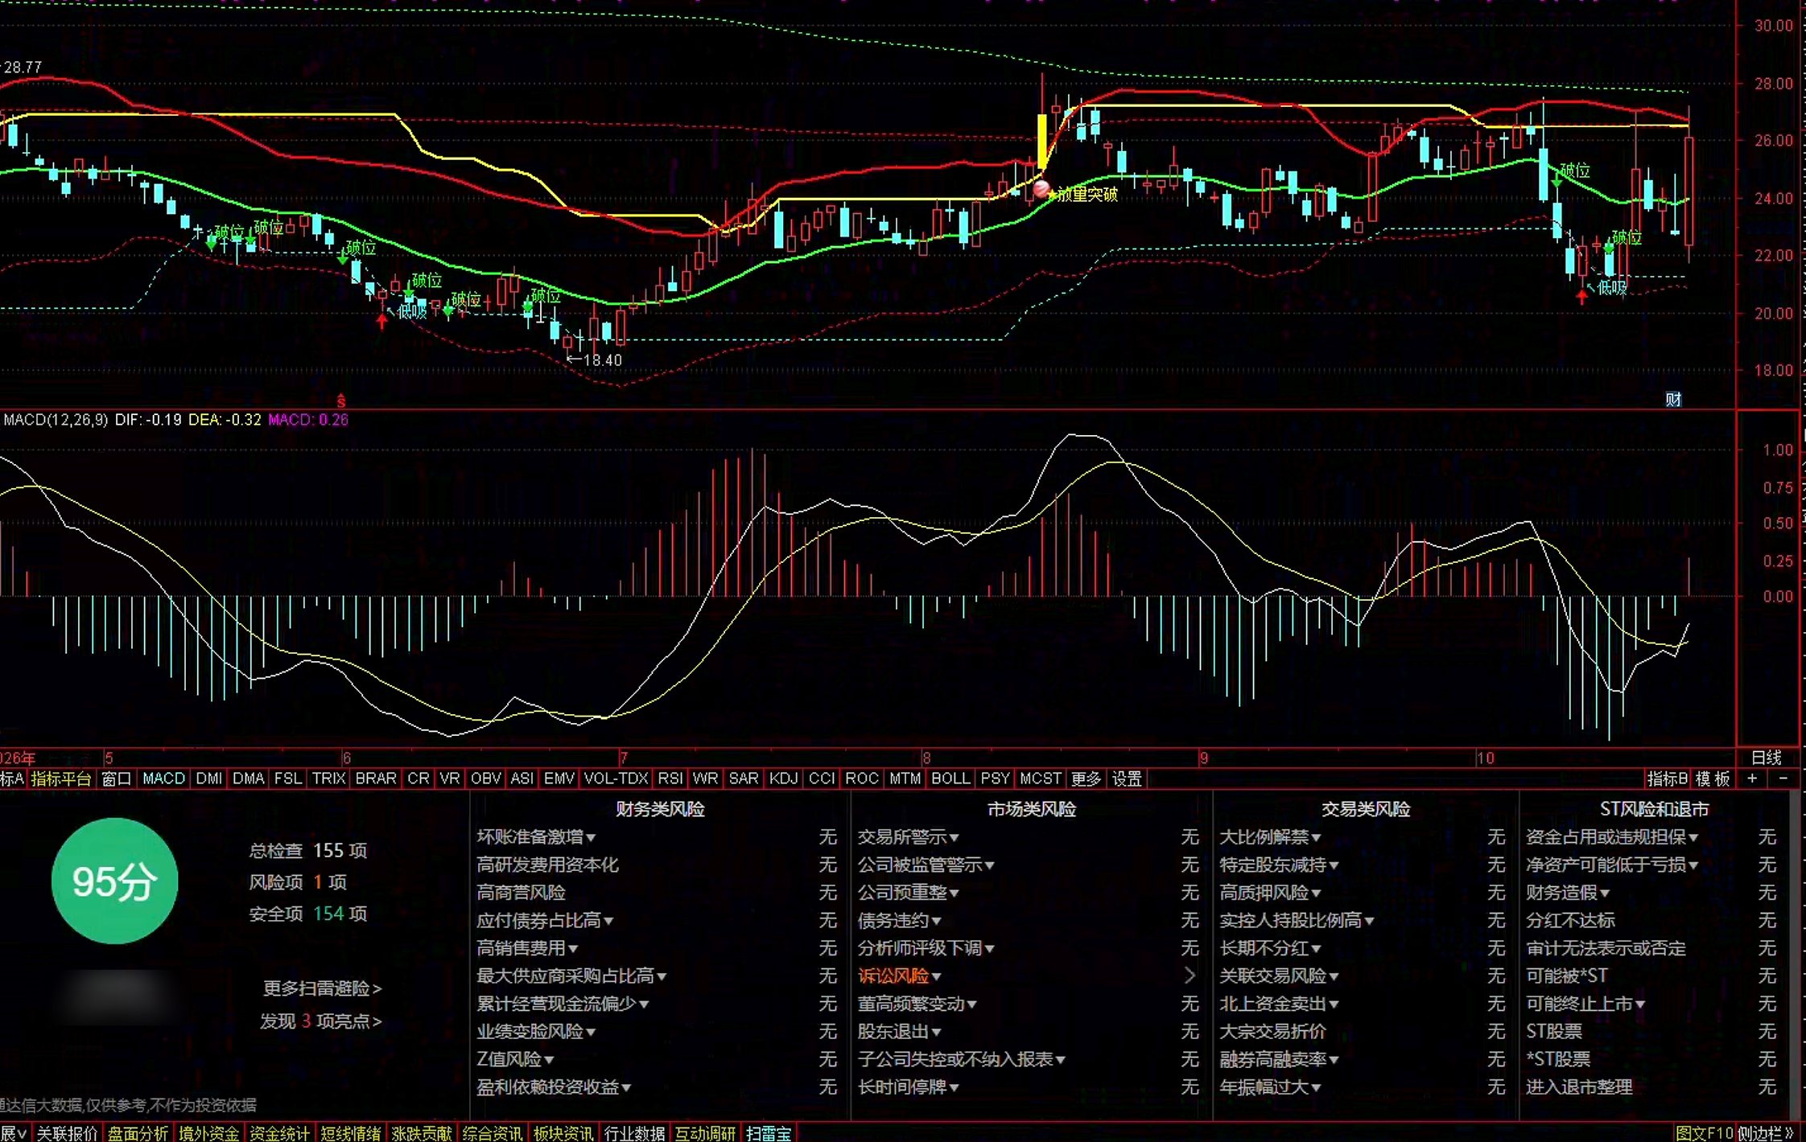
Task: Switch indicator to MACD
Action: coord(163,778)
